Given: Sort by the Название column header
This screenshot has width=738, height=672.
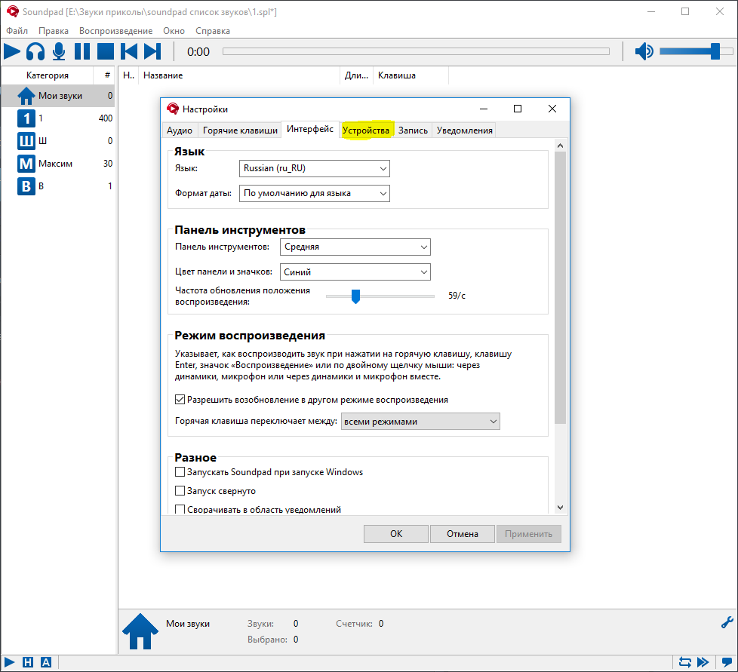Looking at the screenshot, I should [239, 75].
